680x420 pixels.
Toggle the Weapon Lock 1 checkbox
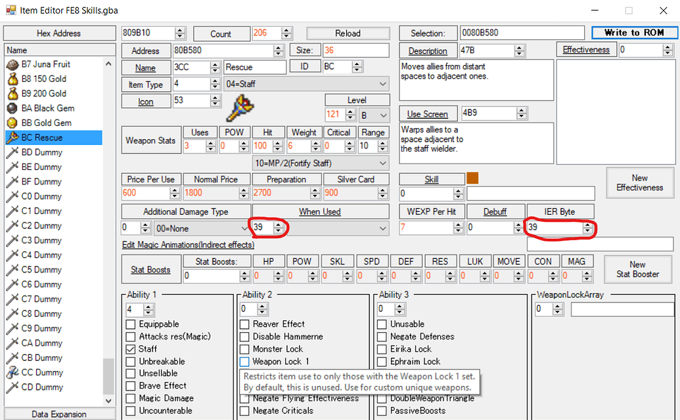(x=244, y=361)
